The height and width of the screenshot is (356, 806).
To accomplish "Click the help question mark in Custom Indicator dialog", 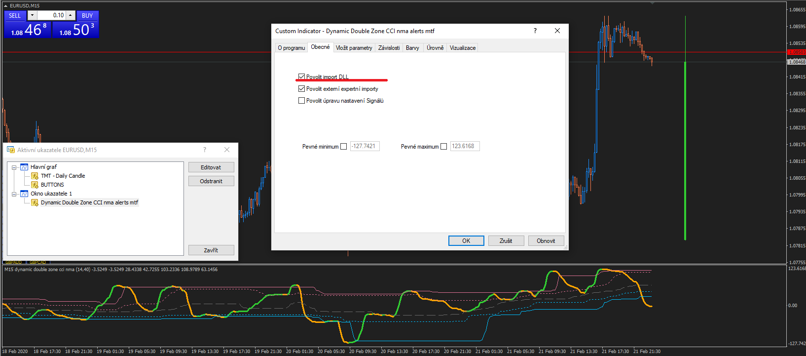I will [535, 31].
